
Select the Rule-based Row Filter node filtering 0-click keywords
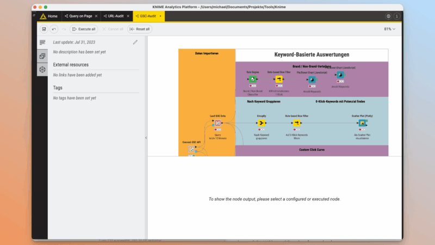click(x=296, y=123)
